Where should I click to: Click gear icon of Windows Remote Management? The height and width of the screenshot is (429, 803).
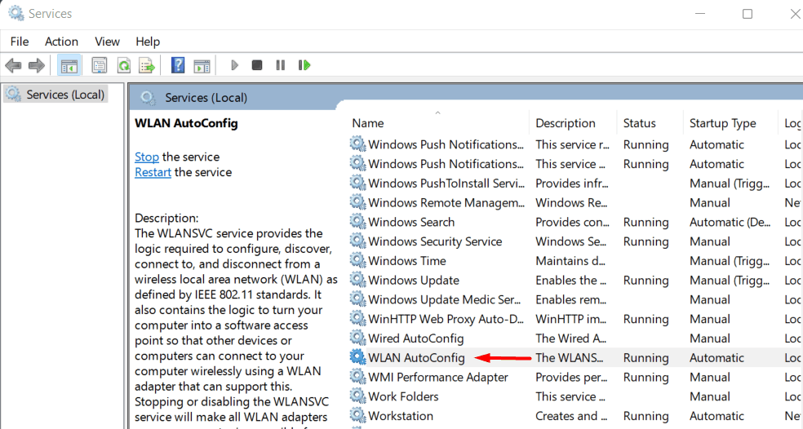pos(358,203)
